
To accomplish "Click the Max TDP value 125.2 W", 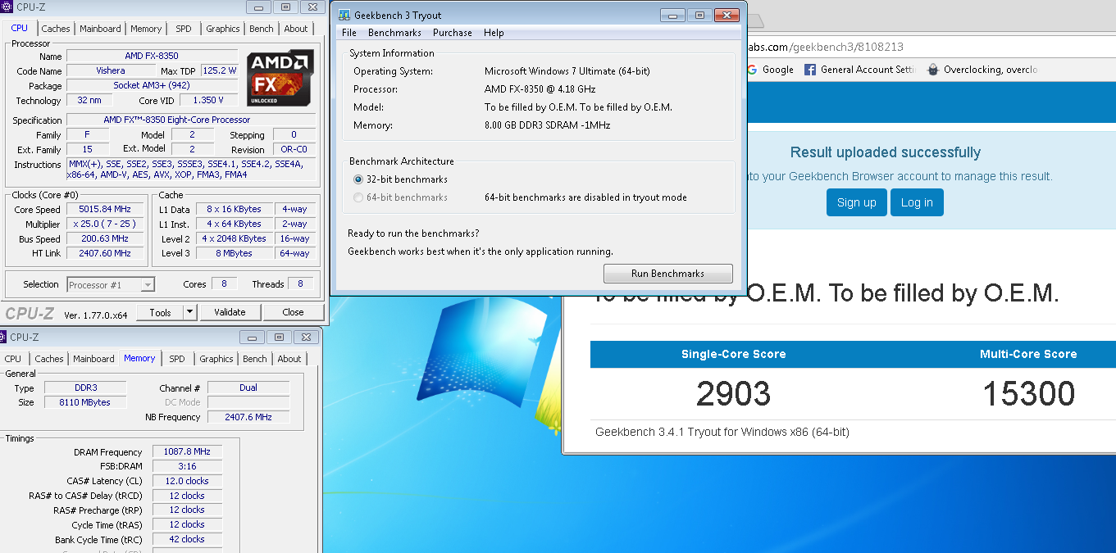I will (x=219, y=71).
